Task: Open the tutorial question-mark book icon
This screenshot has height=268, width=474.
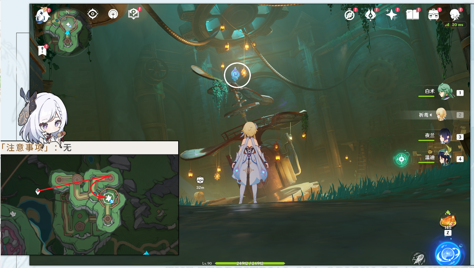Action: 134,14
